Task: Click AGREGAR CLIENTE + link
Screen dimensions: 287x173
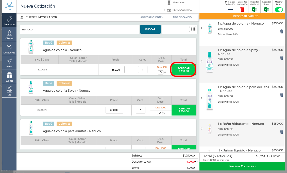Action: click(152, 17)
